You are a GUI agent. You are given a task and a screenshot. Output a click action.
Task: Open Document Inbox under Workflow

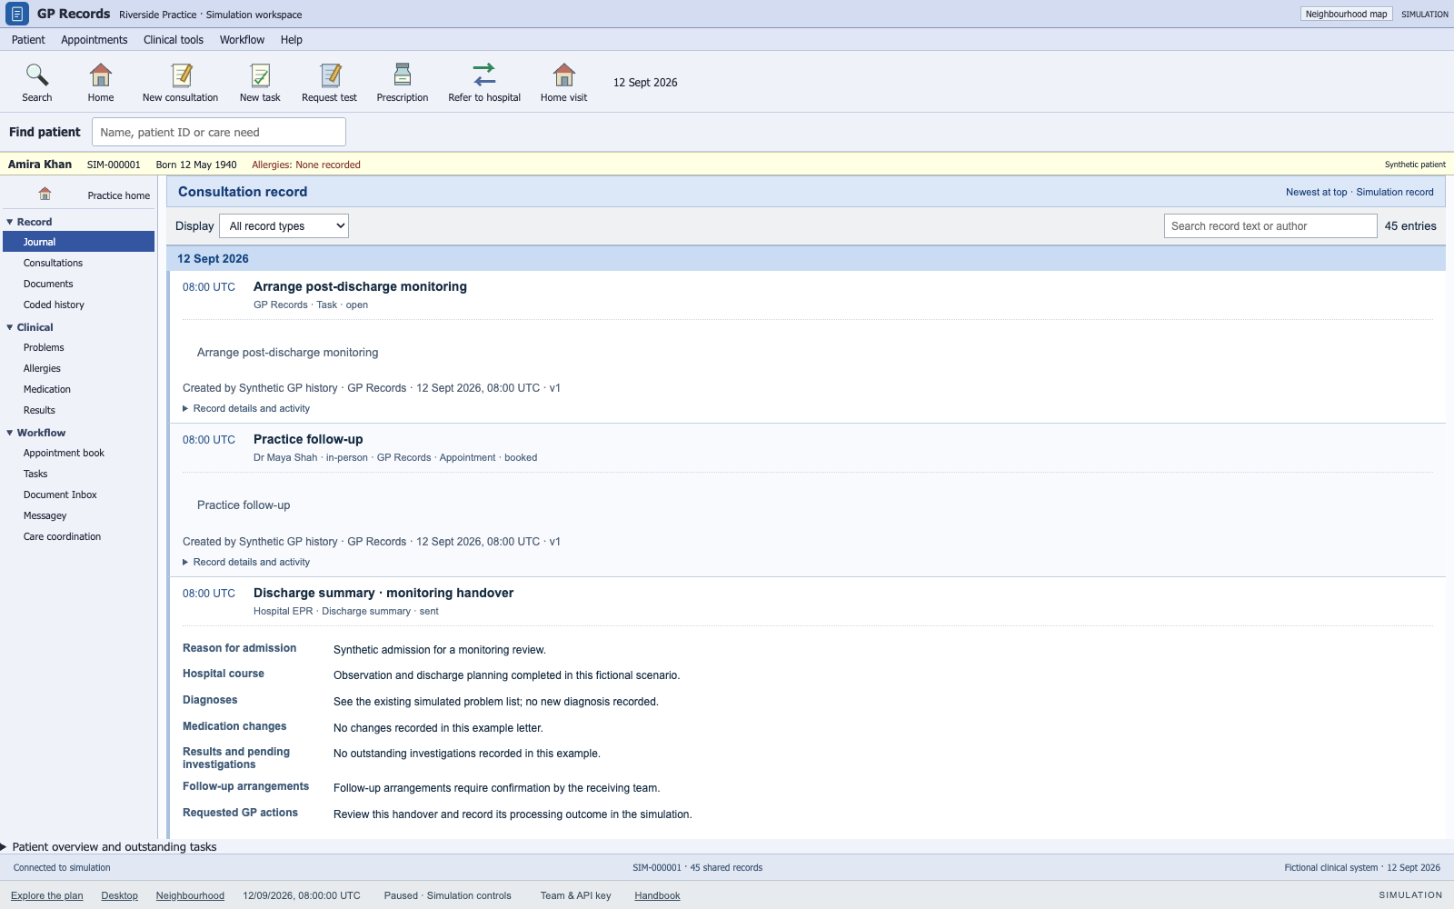(79, 494)
